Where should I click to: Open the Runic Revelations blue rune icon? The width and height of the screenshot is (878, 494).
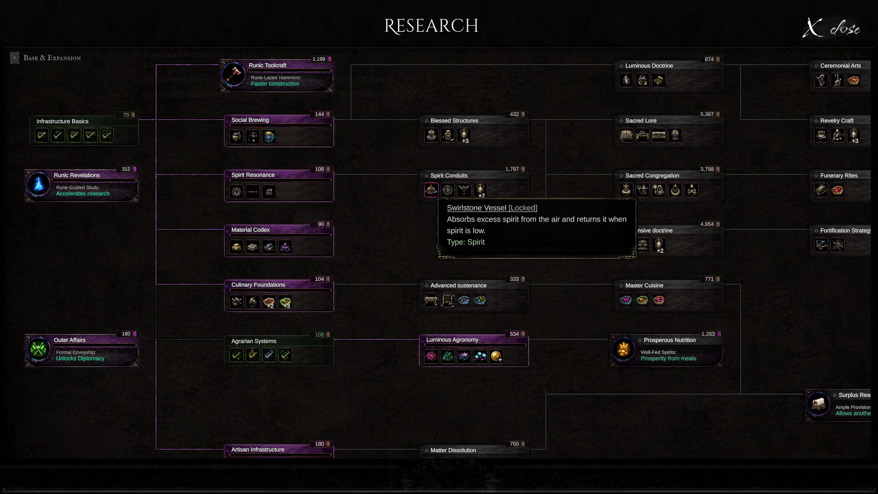[x=39, y=184]
